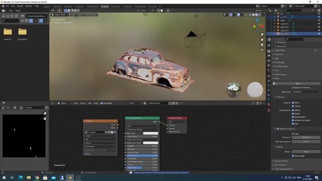Open the Bake Type dropdown
The image size is (322, 181).
click(306, 92)
